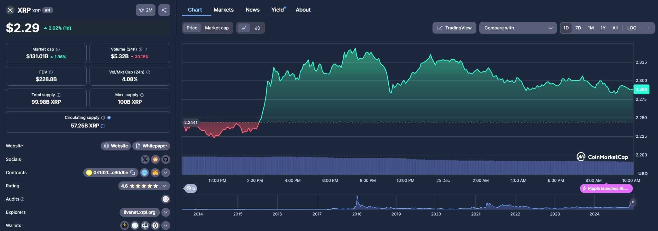
Task: Click Vol/Mkt Cap (24h) info icon
Action: point(148,72)
